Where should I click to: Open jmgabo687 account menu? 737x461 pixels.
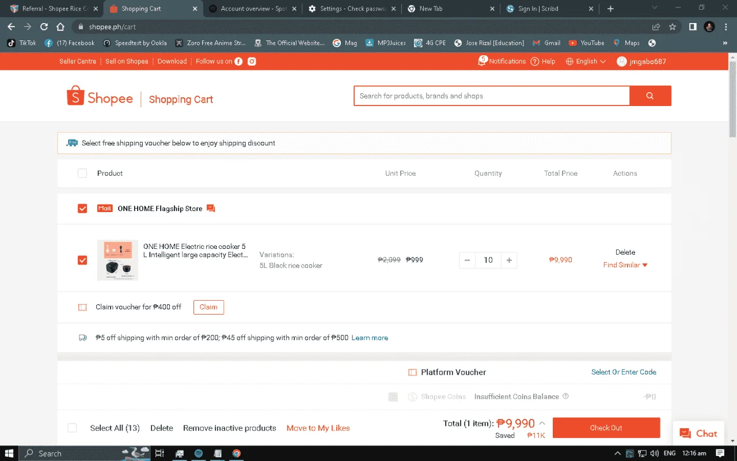(641, 62)
